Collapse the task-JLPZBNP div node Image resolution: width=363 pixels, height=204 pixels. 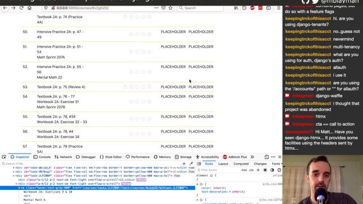click(14, 176)
